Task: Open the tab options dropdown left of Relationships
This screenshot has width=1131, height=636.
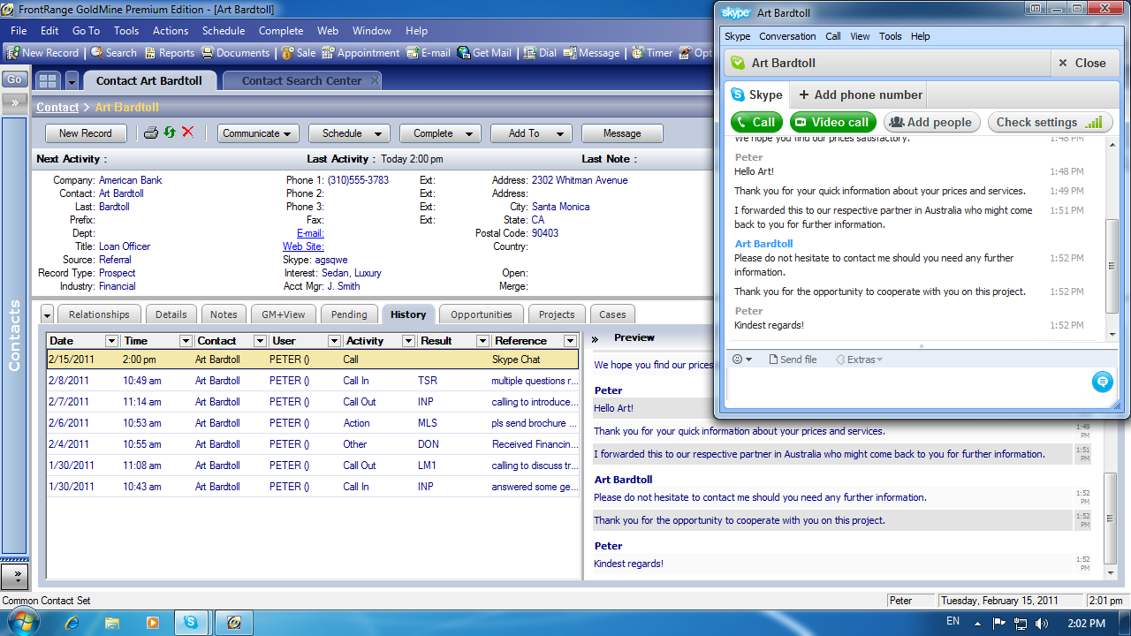Action: [x=48, y=314]
